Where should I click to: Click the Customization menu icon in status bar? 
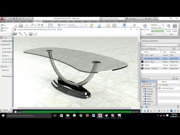[178, 111]
